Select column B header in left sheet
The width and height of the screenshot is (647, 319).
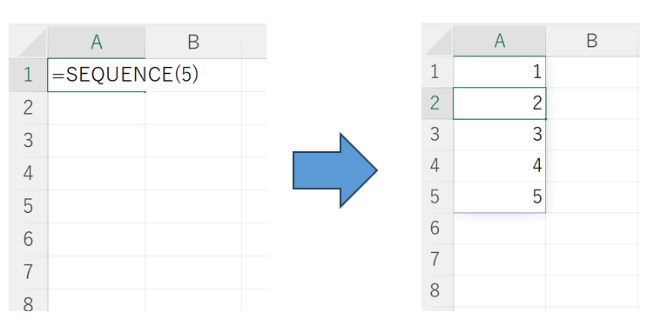coord(193,42)
